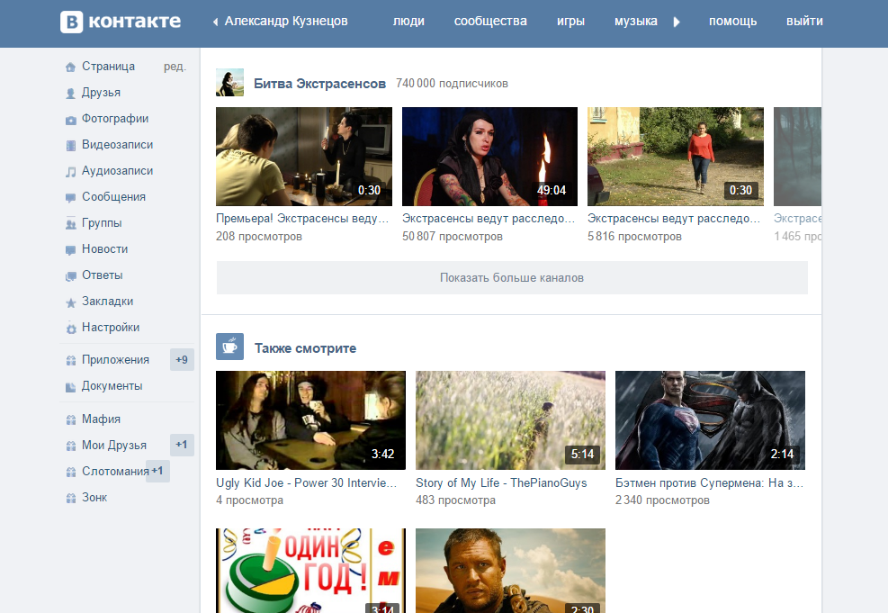This screenshot has width=888, height=613.
Task: Open Друзья in the sidebar
Action: click(101, 93)
